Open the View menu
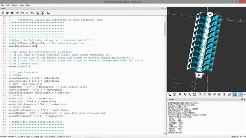 click(22, 5)
